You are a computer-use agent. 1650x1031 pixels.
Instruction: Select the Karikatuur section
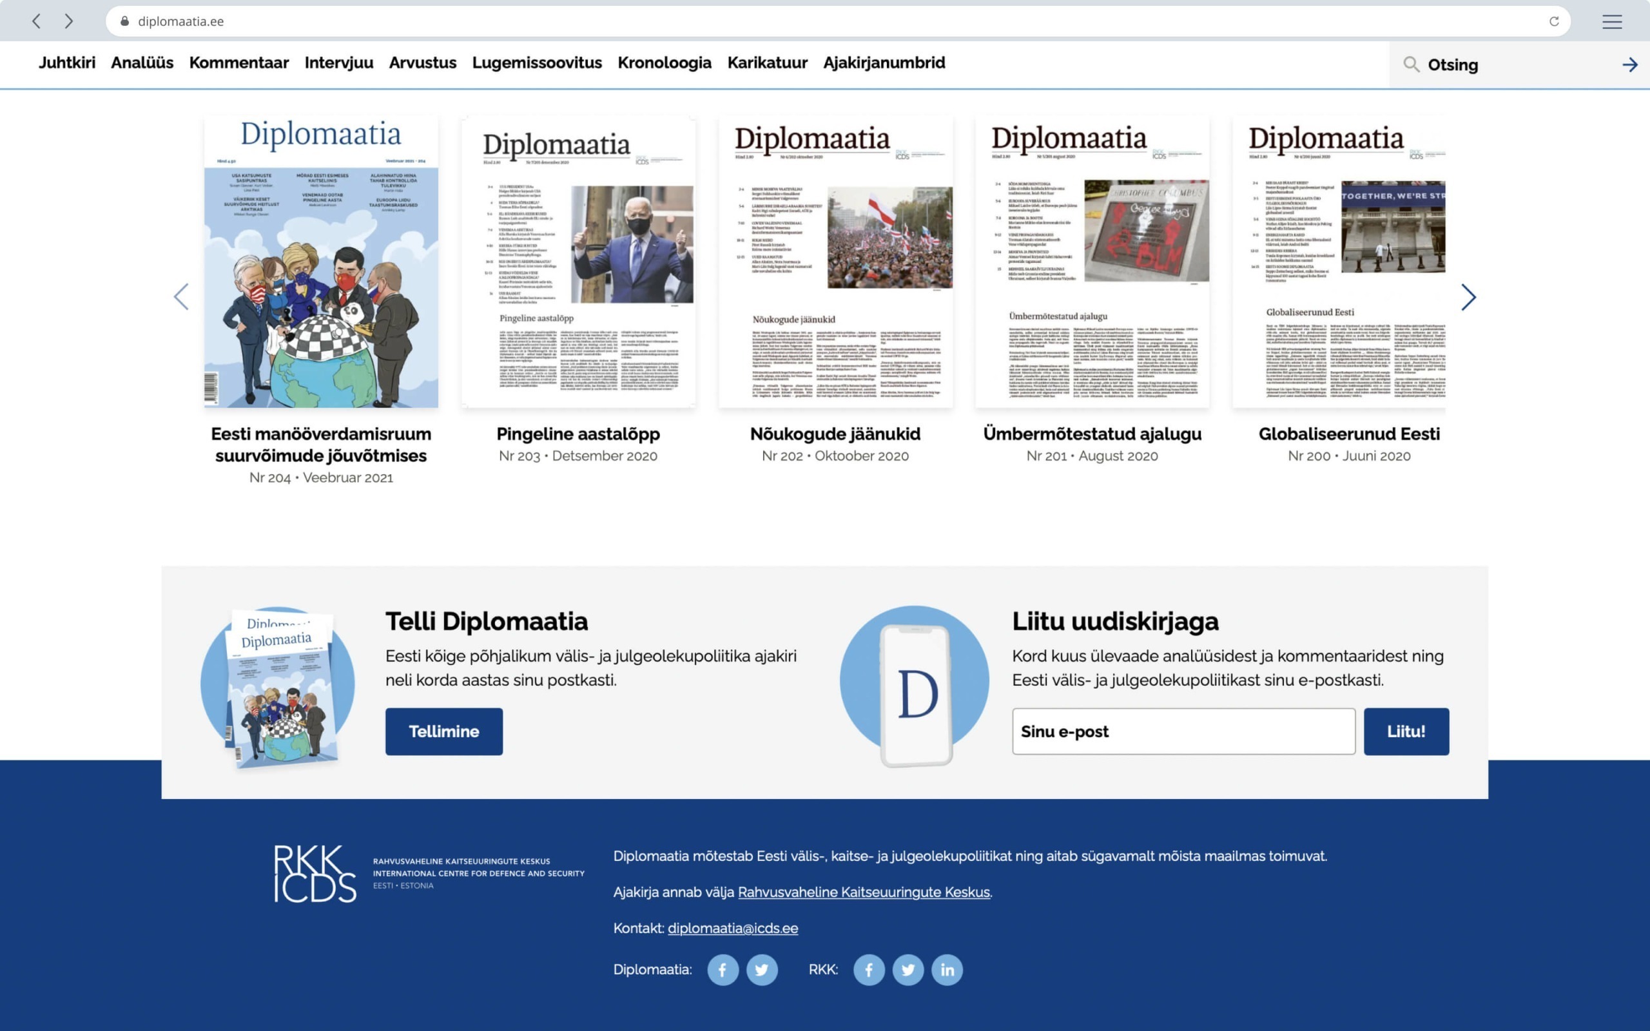pyautogui.click(x=766, y=63)
